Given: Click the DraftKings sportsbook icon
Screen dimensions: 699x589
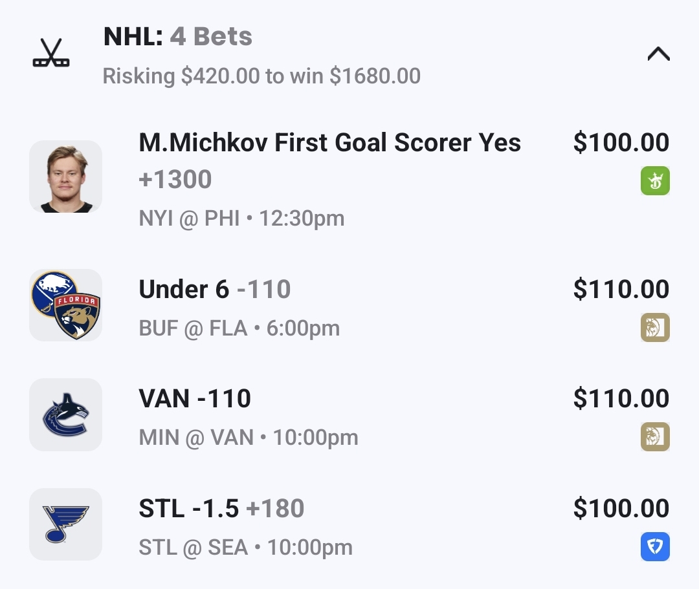Looking at the screenshot, I should [x=654, y=181].
